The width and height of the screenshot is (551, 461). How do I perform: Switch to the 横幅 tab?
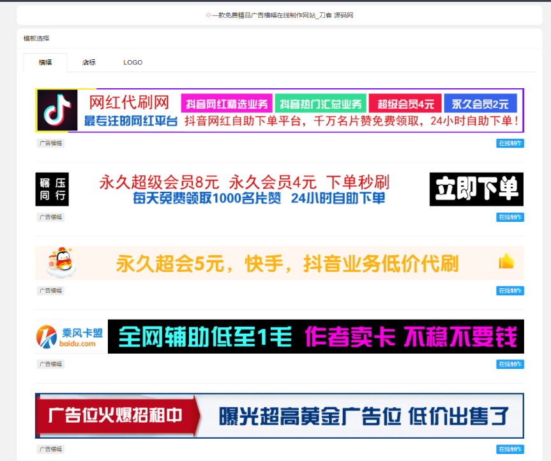[x=45, y=62]
